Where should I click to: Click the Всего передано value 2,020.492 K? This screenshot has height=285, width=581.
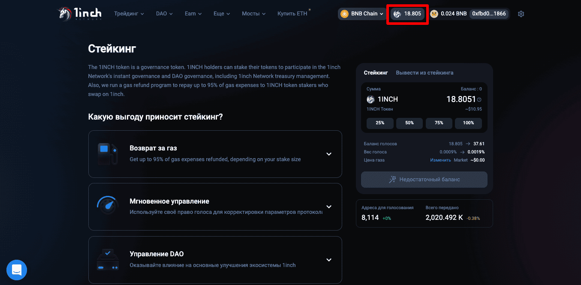tap(444, 218)
